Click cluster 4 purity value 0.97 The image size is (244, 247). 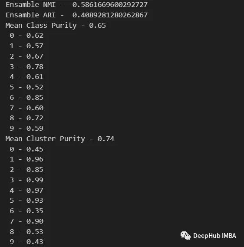click(x=35, y=191)
